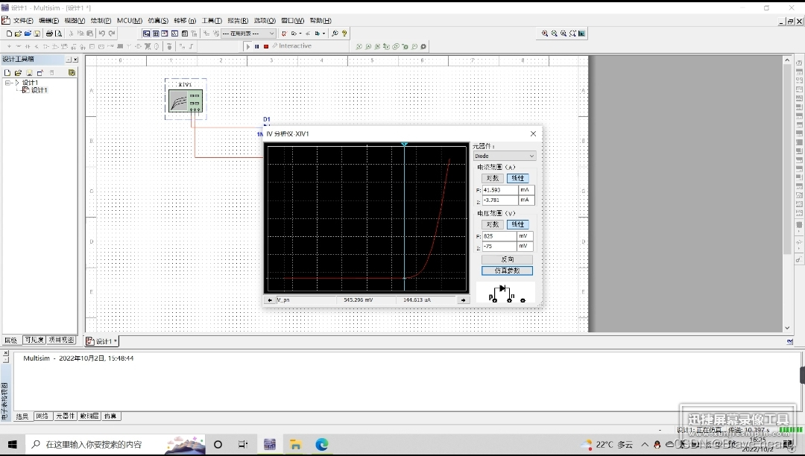Viewport: 805px width, 456px height.
Task: Click the print icon in toolbar
Action: click(49, 34)
